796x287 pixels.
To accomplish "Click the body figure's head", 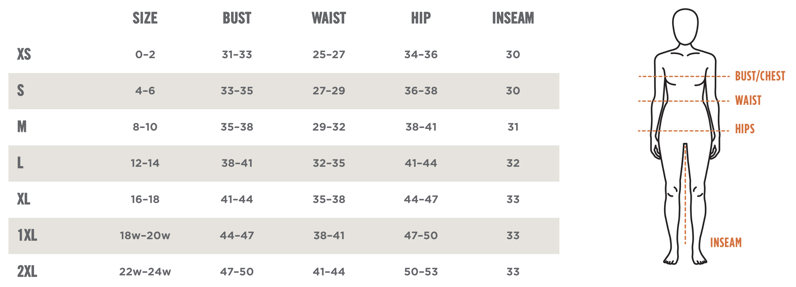I will (685, 27).
